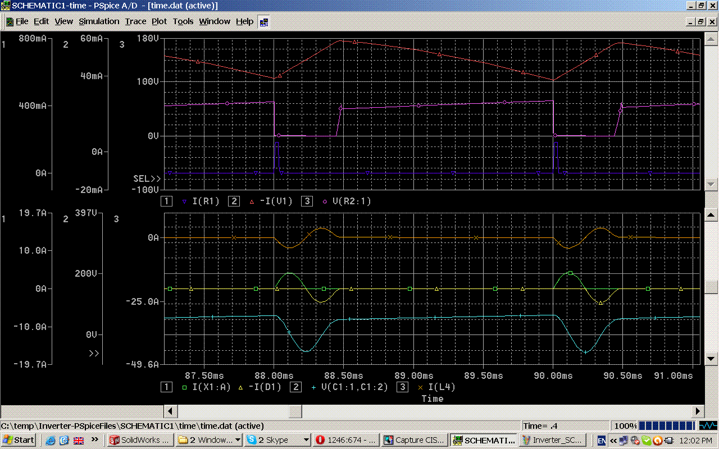The image size is (719, 449).
Task: Switch to the 1246:674 Opera taskbar button
Action: point(346,440)
